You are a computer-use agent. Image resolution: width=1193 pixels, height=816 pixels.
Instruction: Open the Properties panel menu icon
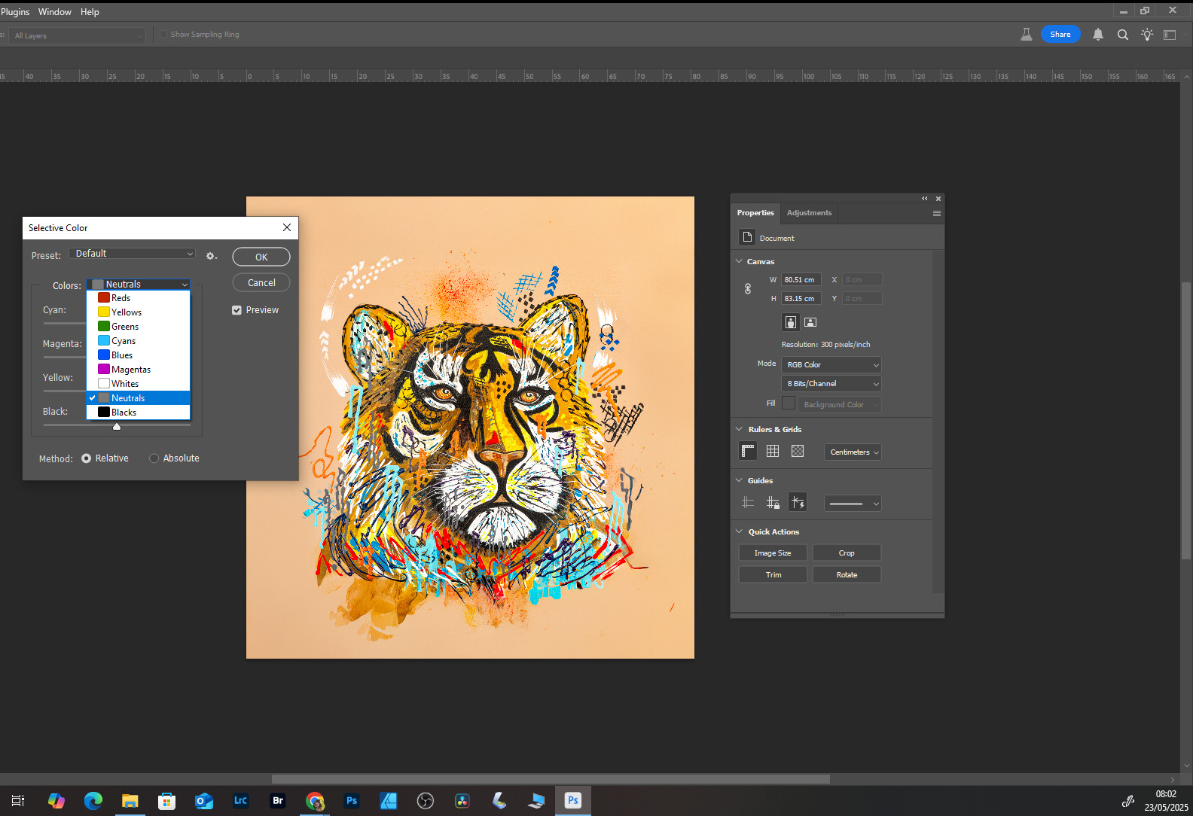pyautogui.click(x=937, y=213)
